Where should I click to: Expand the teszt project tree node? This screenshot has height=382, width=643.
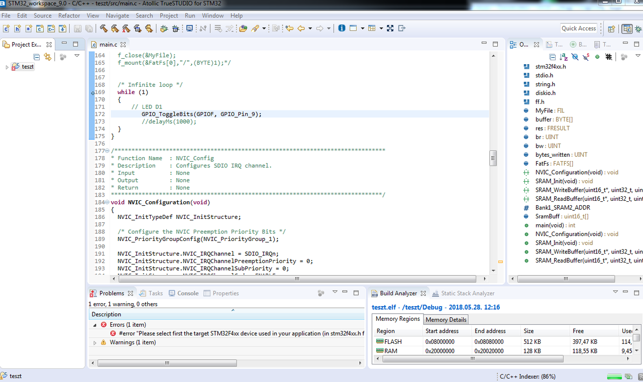click(7, 67)
